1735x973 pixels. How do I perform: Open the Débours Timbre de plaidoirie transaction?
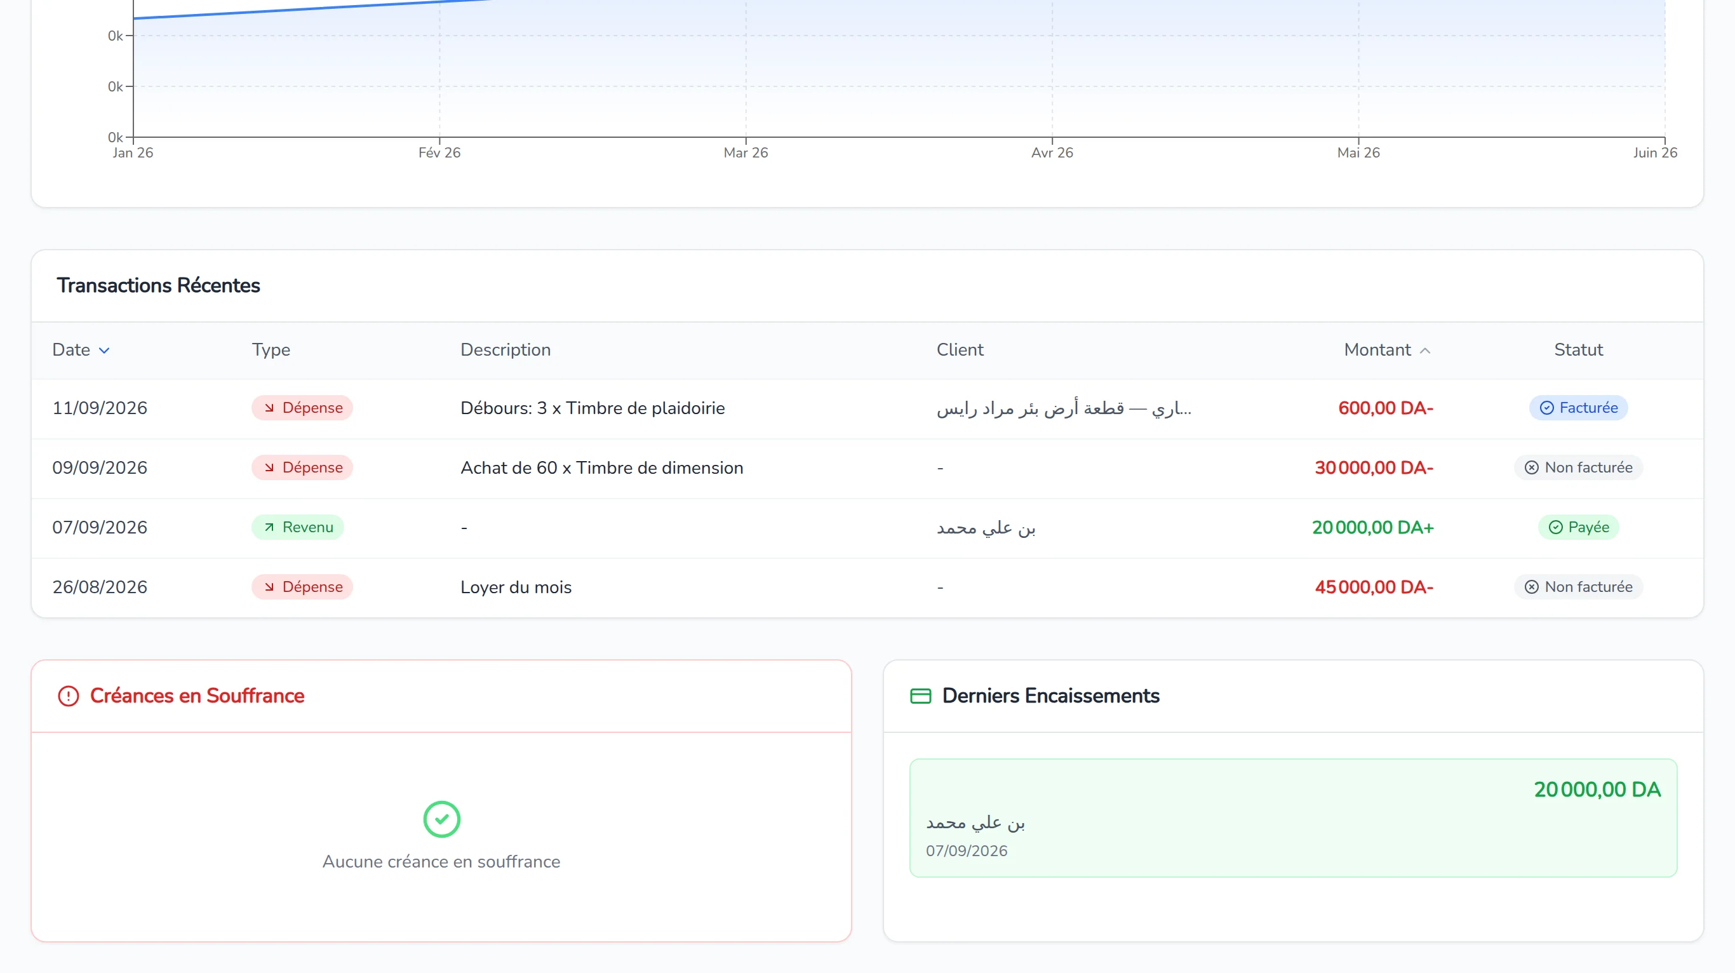click(867, 408)
